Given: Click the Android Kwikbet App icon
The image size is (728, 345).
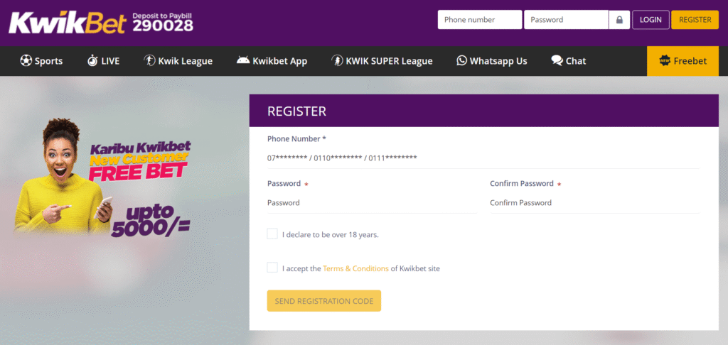Looking at the screenshot, I should (242, 61).
